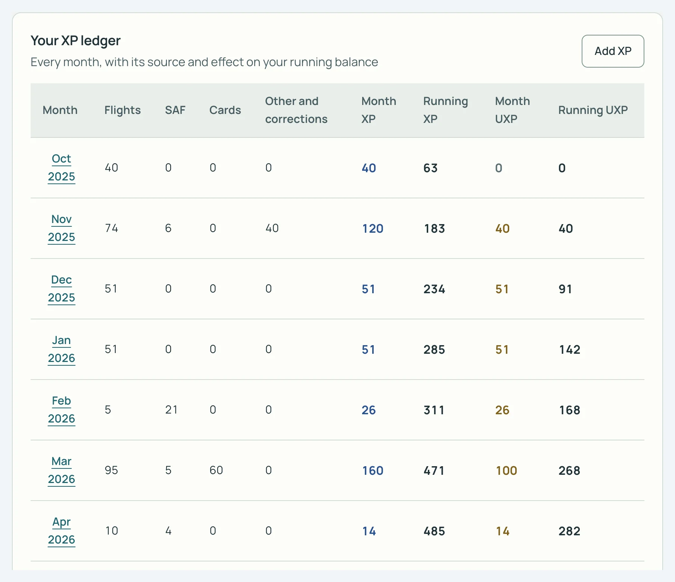Select Running XP value 285
The height and width of the screenshot is (582, 675).
click(x=434, y=350)
